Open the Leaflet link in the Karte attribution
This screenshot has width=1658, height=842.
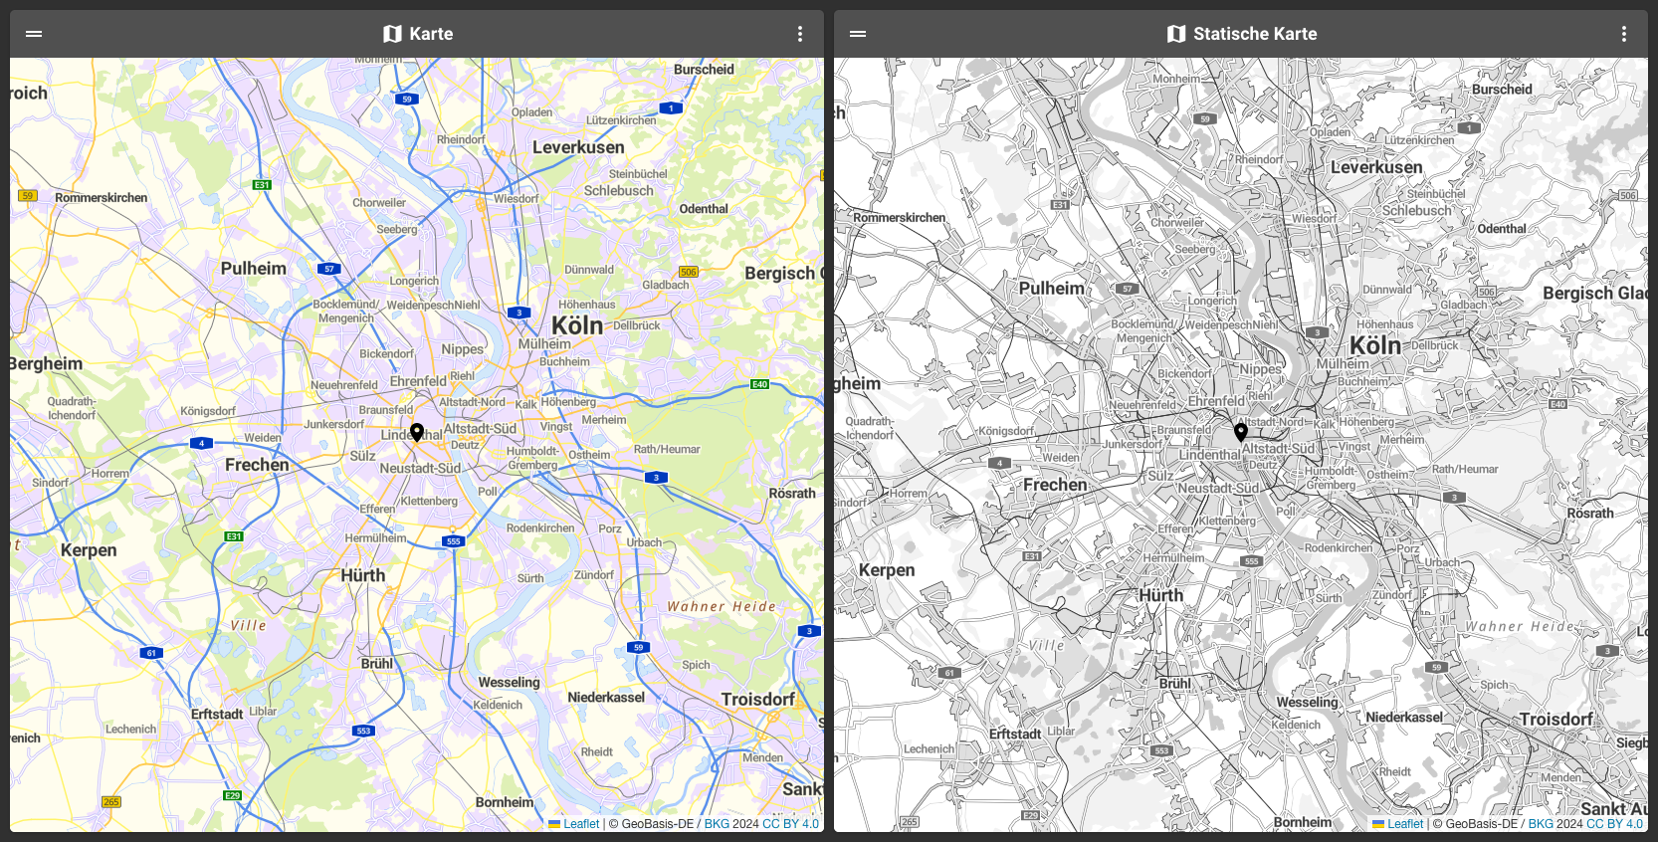point(580,824)
